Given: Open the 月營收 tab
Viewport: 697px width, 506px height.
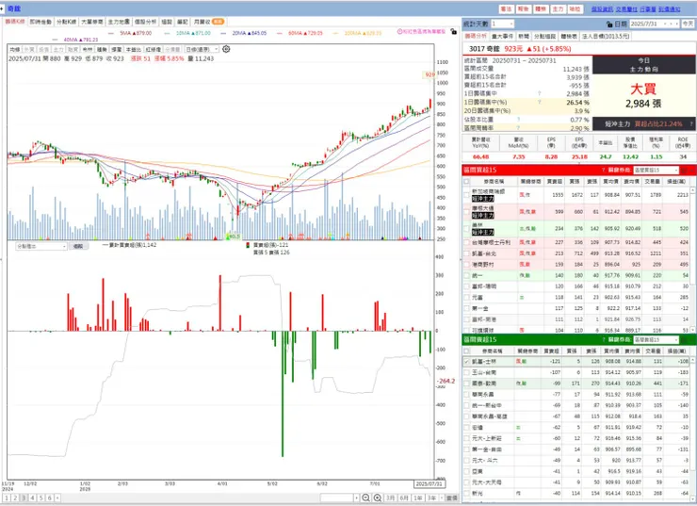Looking at the screenshot, I should pos(208,22).
